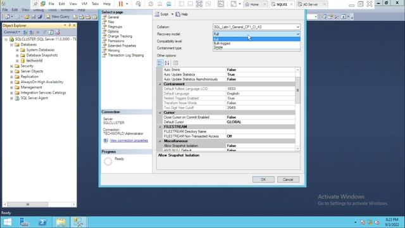Expand the Server Objects folder

tap(11, 72)
